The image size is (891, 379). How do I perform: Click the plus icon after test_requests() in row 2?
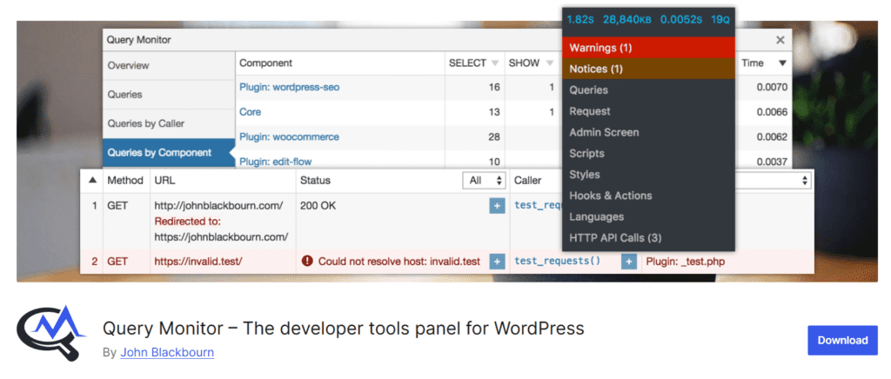click(x=628, y=262)
